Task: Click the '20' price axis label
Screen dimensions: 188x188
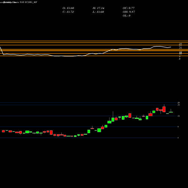Action: pyautogui.click(x=179, y=103)
